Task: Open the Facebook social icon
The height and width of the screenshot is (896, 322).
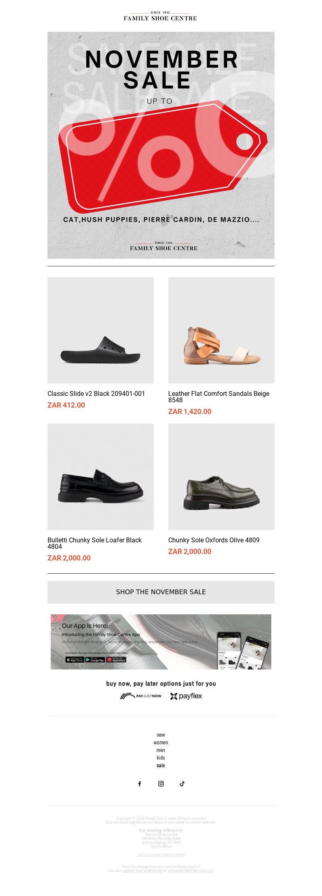Action: (140, 783)
